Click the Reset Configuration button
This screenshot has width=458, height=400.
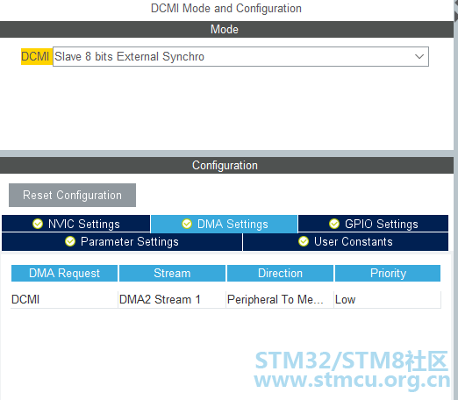[x=72, y=195]
